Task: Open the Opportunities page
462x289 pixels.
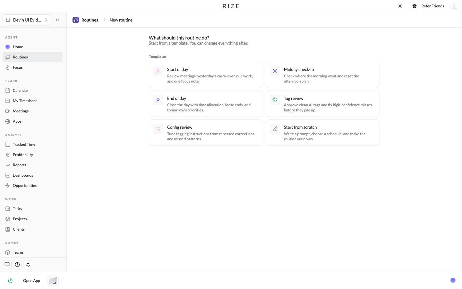Action: pos(33,186)
